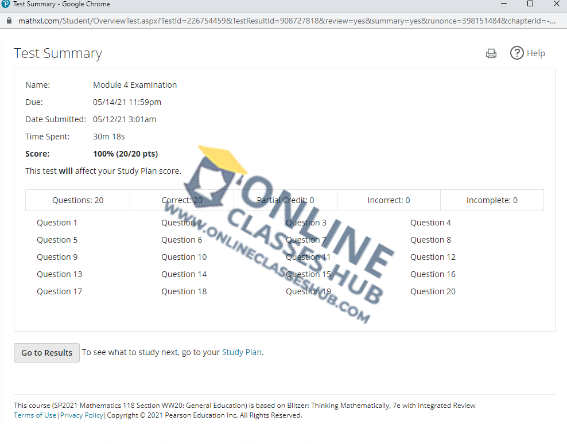Open Help via question mark icon

pos(517,53)
